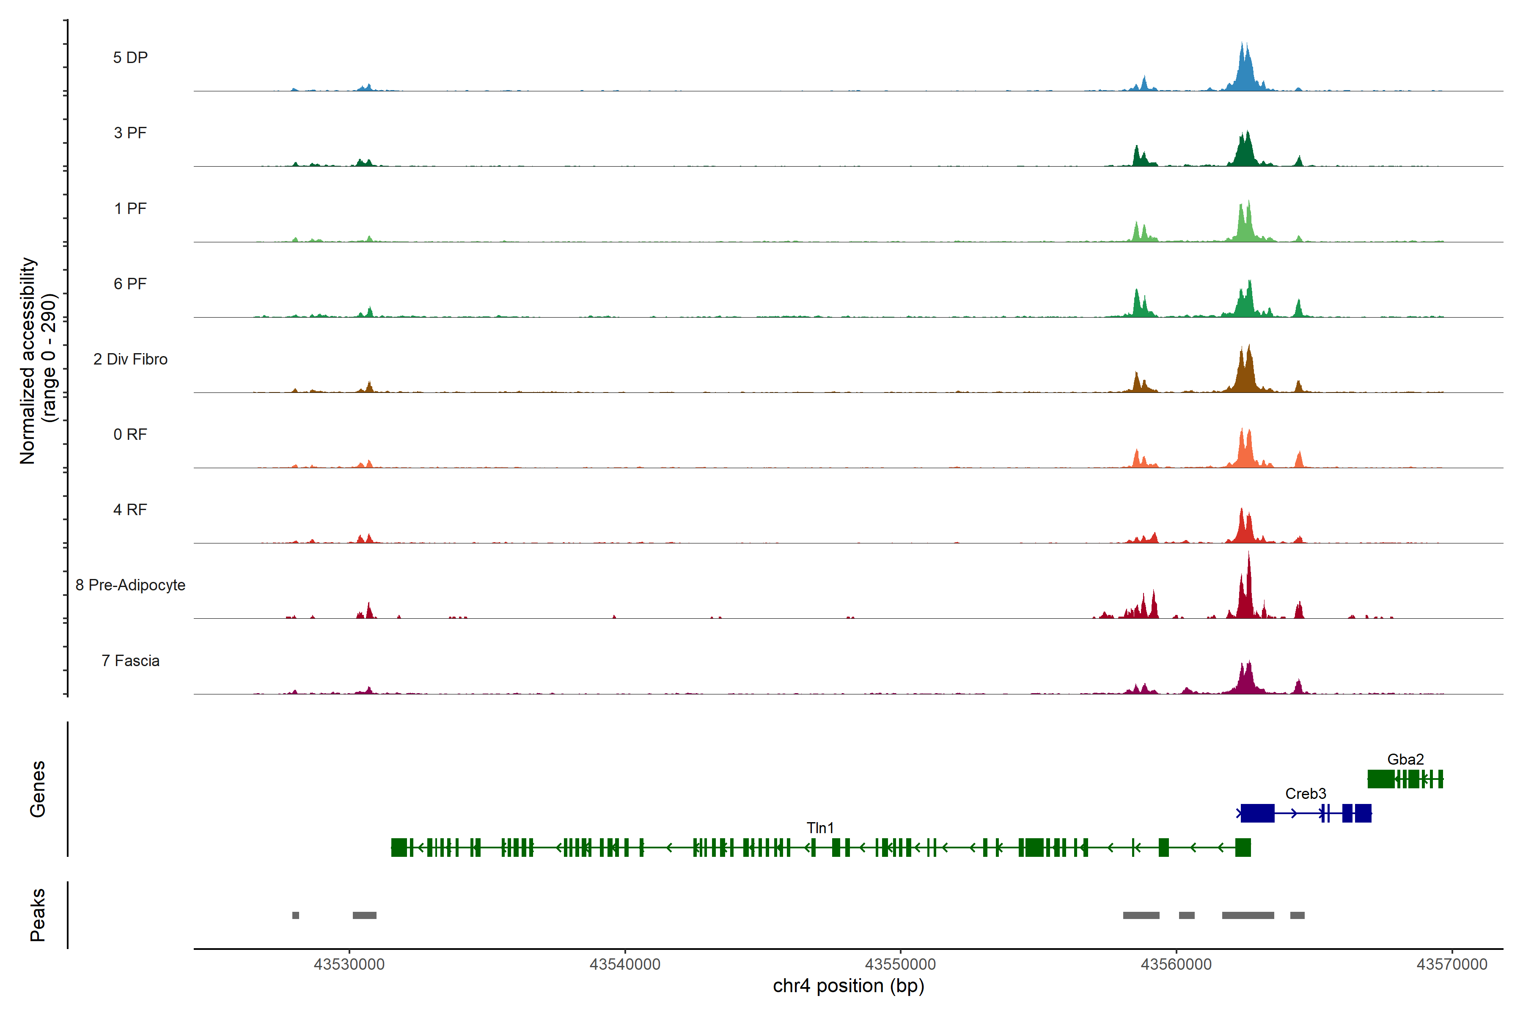Click the large blue Creb3 first exon

coord(1257,813)
